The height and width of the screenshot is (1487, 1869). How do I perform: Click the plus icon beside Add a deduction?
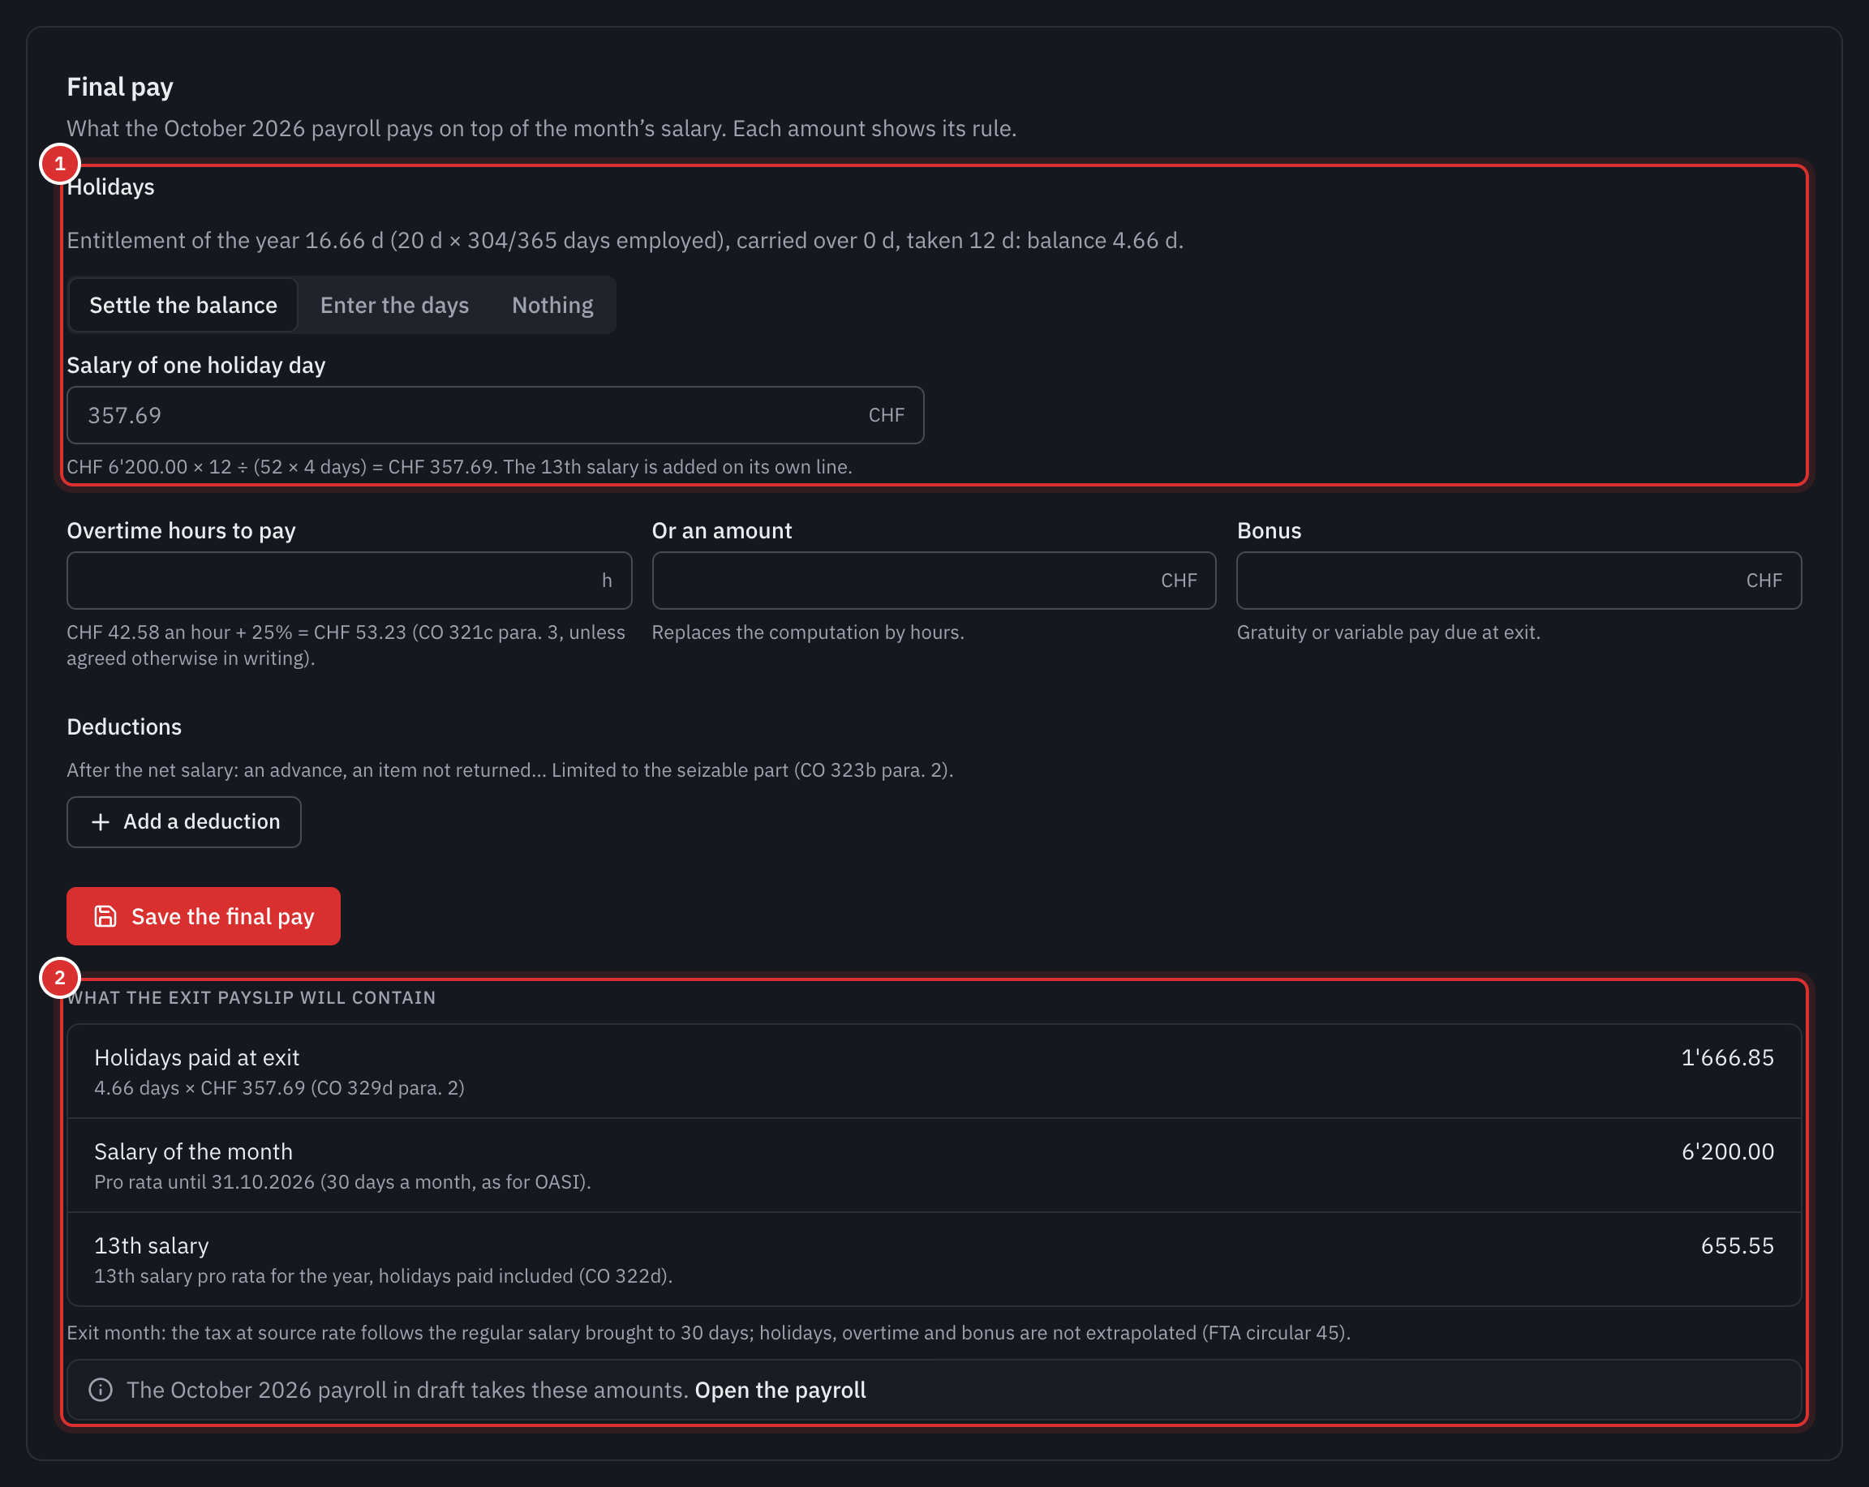click(x=101, y=821)
